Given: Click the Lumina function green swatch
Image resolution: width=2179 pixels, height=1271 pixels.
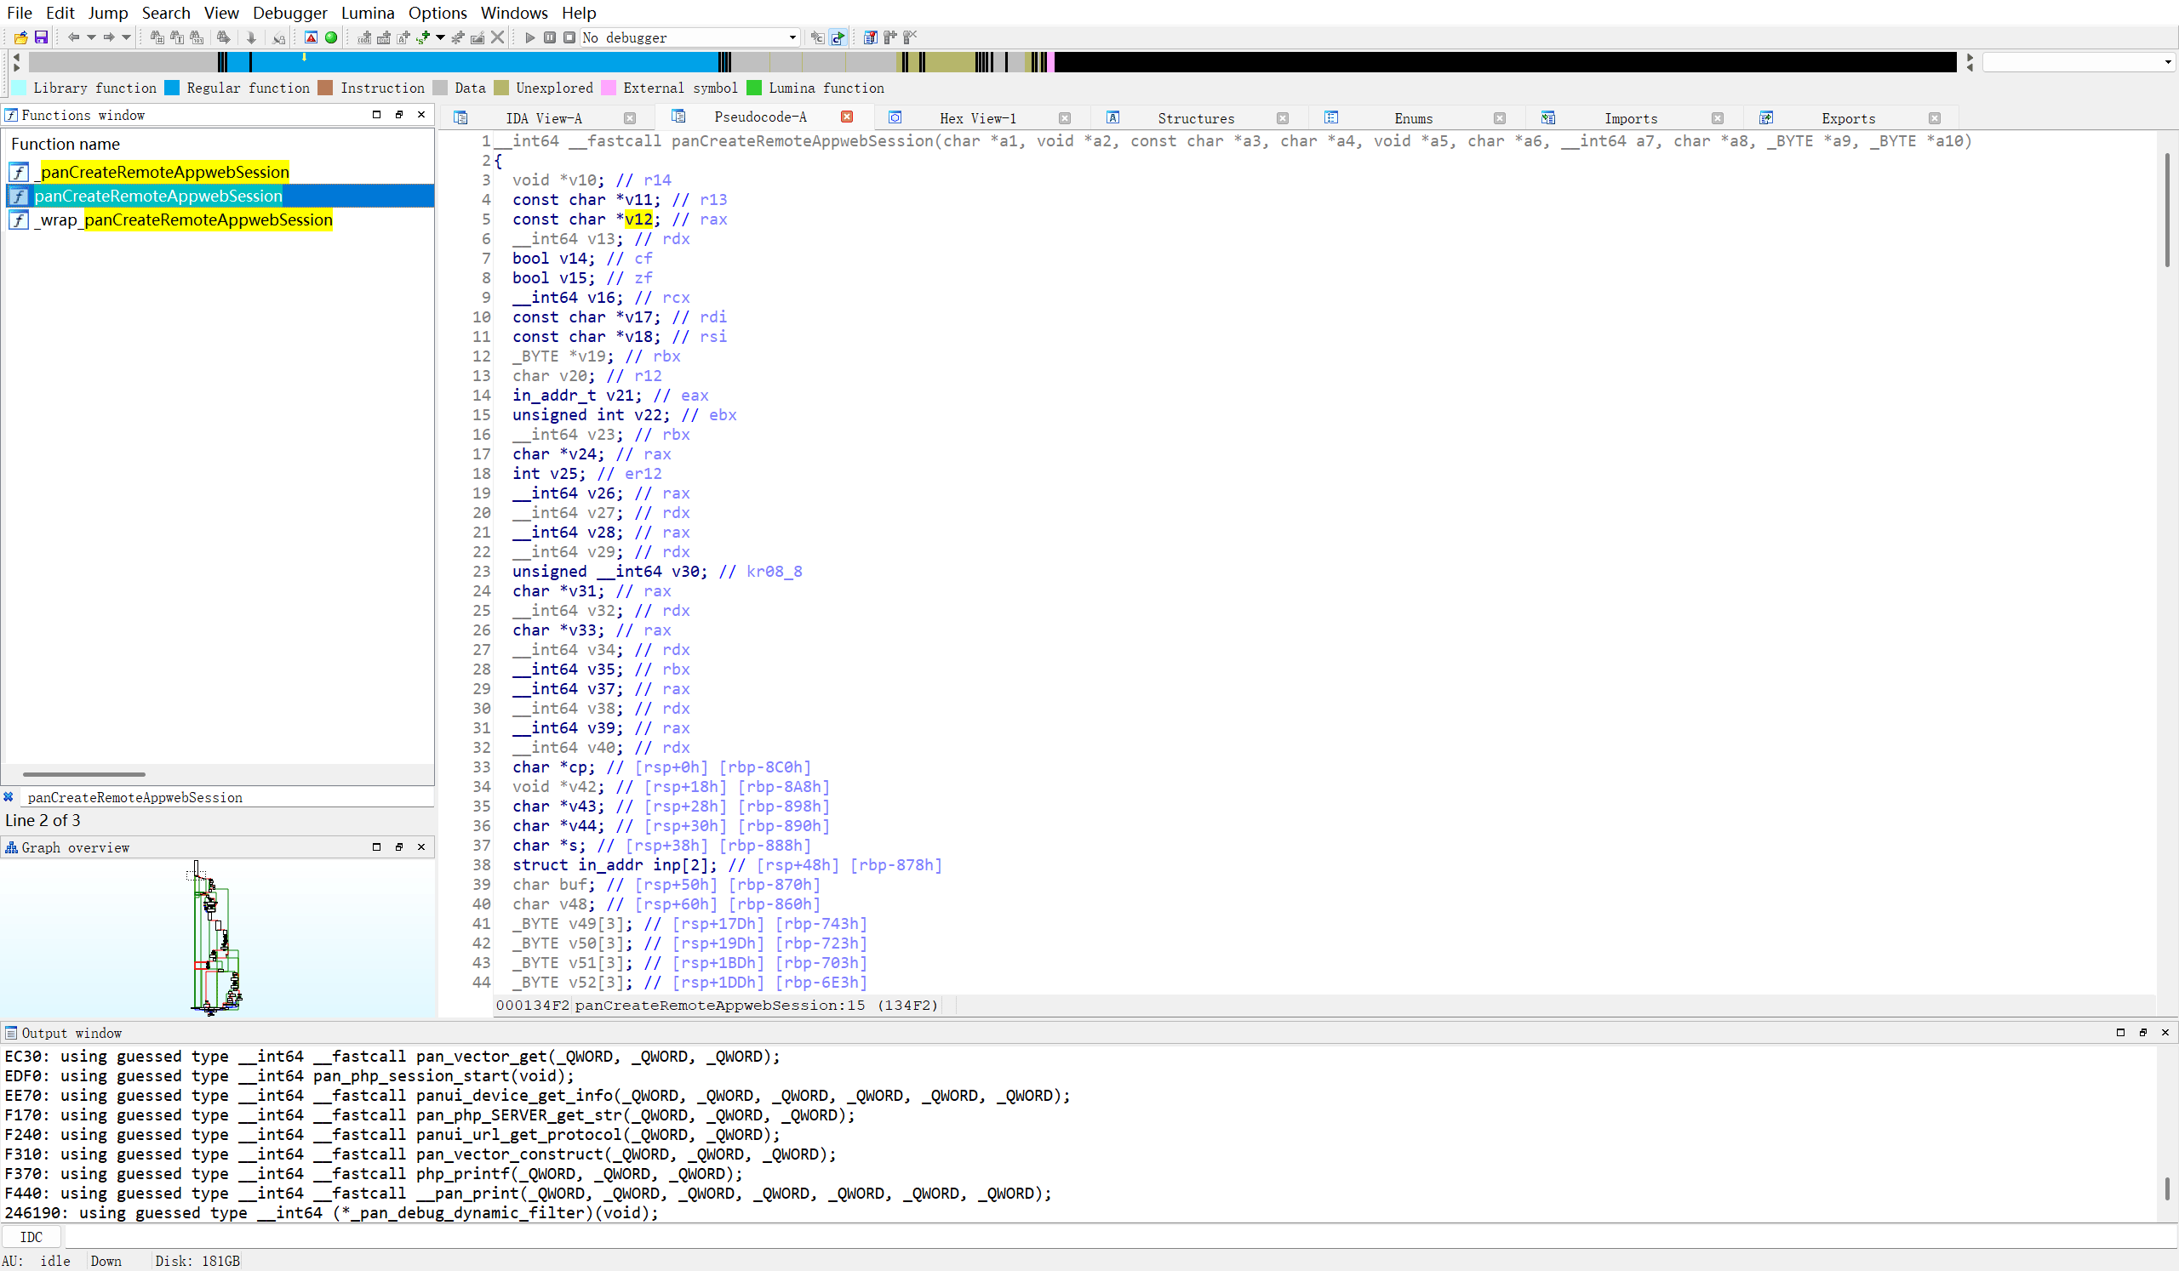Looking at the screenshot, I should point(754,88).
